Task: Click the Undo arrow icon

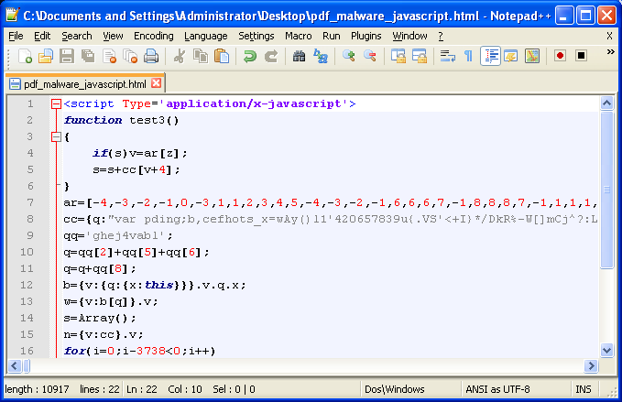Action: [x=250, y=57]
